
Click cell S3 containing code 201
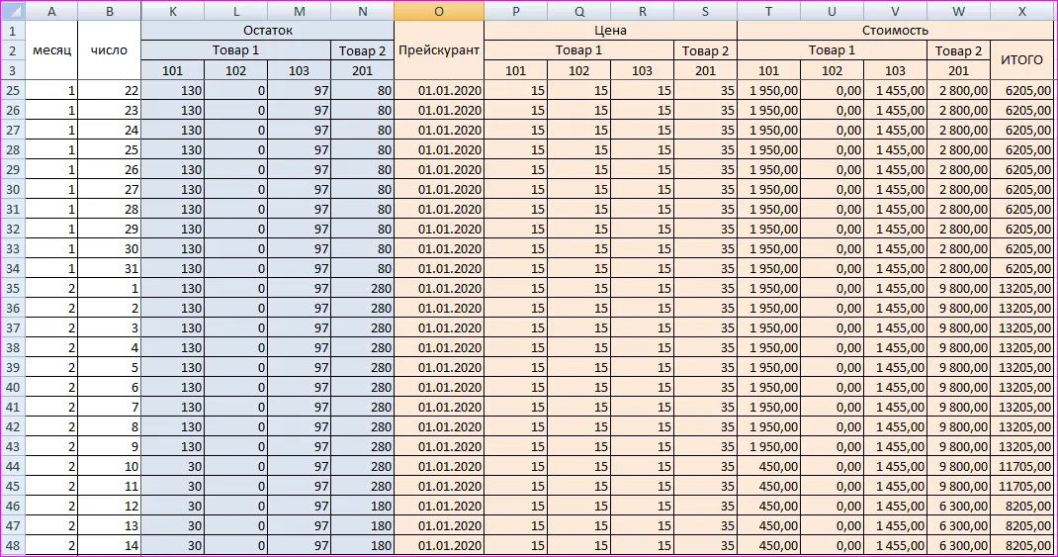point(705,70)
